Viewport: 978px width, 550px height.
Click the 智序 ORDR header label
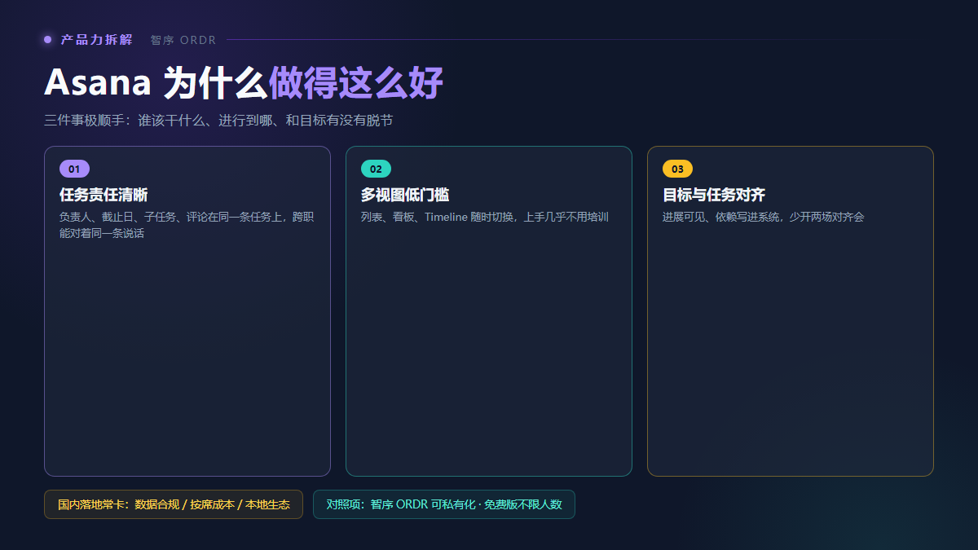tap(183, 39)
